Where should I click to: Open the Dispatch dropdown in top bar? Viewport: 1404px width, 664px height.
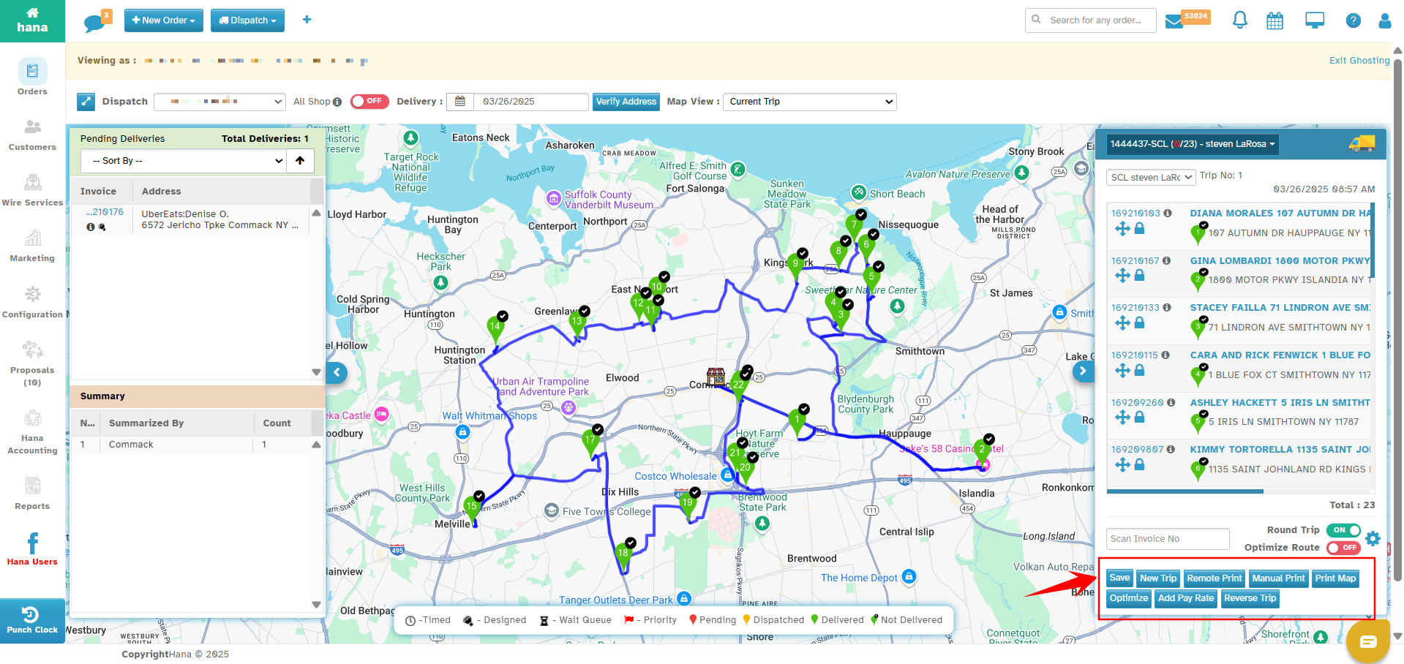click(247, 20)
